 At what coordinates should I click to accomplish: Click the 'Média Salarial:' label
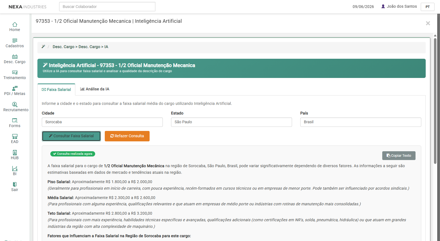[61, 198]
